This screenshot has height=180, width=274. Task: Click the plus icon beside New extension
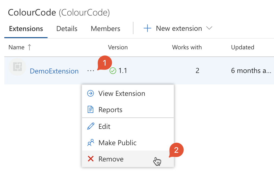pyautogui.click(x=147, y=28)
